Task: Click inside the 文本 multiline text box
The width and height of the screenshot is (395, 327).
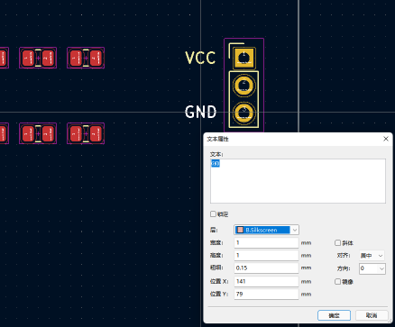Action: [x=298, y=181]
